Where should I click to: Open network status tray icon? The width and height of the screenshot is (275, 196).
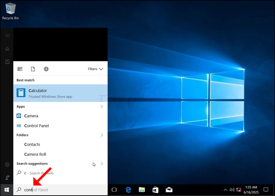pyautogui.click(x=239, y=190)
